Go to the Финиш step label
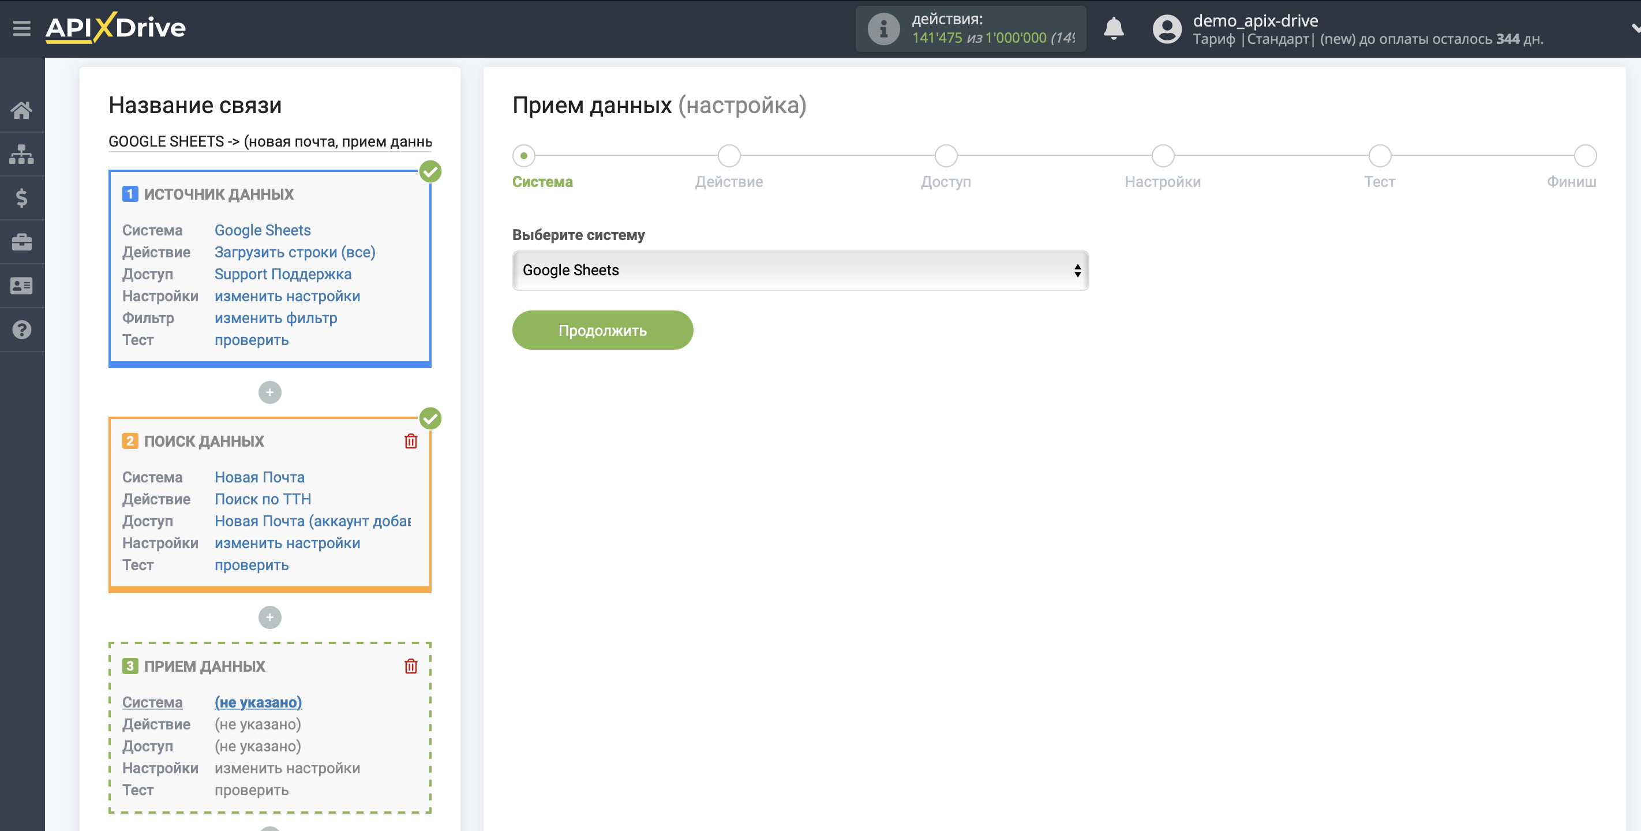The image size is (1641, 831). (x=1572, y=182)
